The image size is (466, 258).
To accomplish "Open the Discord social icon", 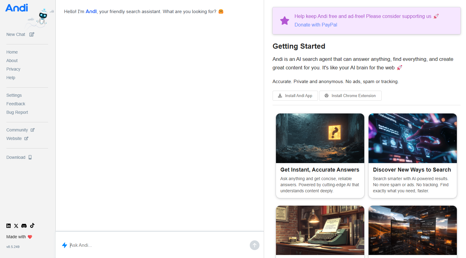I will [x=24, y=226].
